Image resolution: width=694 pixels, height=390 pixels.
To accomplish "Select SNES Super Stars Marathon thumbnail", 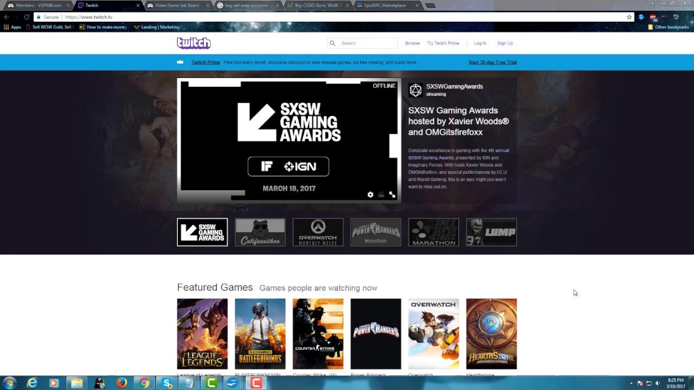I will click(x=434, y=232).
